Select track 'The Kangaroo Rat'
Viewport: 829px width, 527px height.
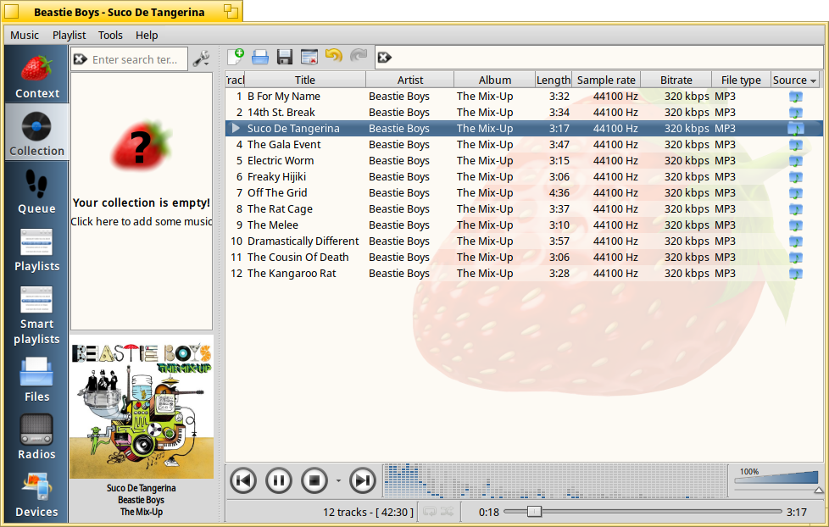click(x=523, y=274)
